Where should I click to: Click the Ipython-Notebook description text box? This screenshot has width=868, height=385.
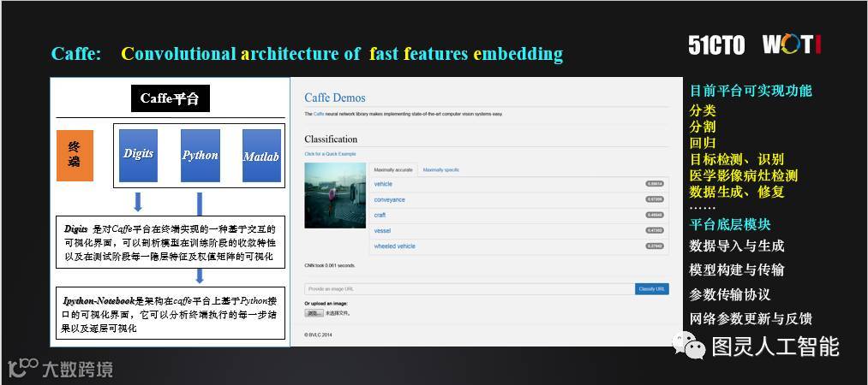coord(171,313)
